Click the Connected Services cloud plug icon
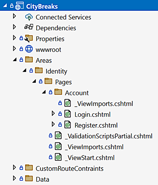 [29, 17]
